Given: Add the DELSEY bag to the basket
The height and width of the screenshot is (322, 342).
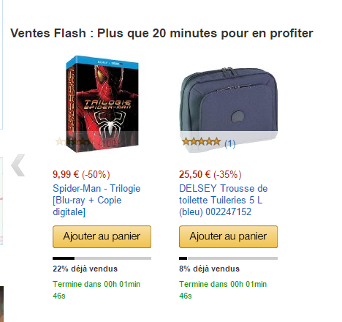Looking at the screenshot, I should coord(228,236).
